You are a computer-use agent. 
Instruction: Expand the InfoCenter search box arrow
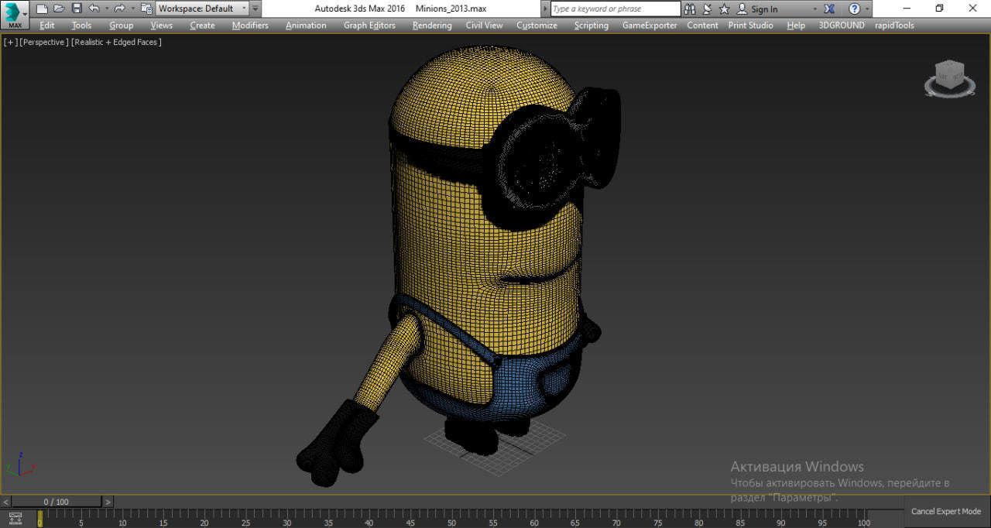(x=545, y=9)
